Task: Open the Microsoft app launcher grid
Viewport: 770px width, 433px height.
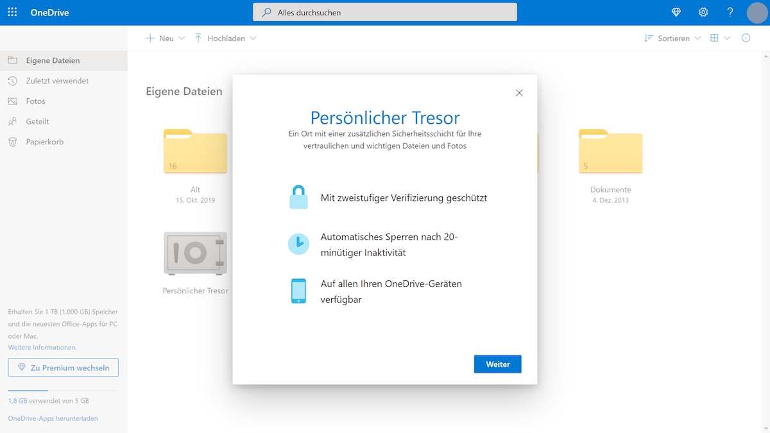Action: pos(12,12)
